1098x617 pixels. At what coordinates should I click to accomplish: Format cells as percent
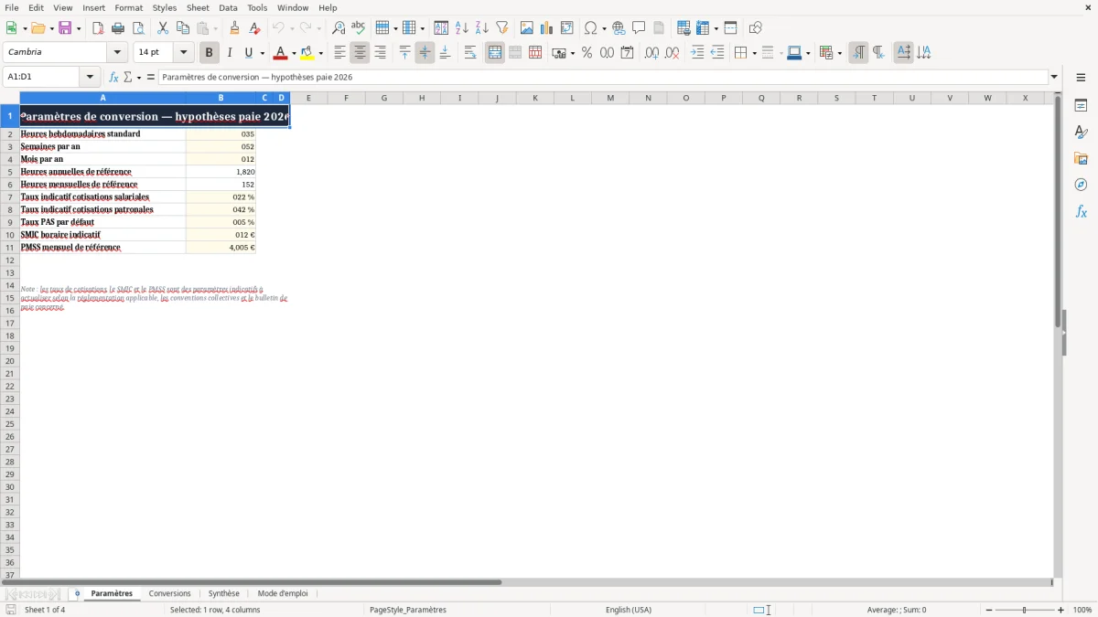(x=587, y=53)
